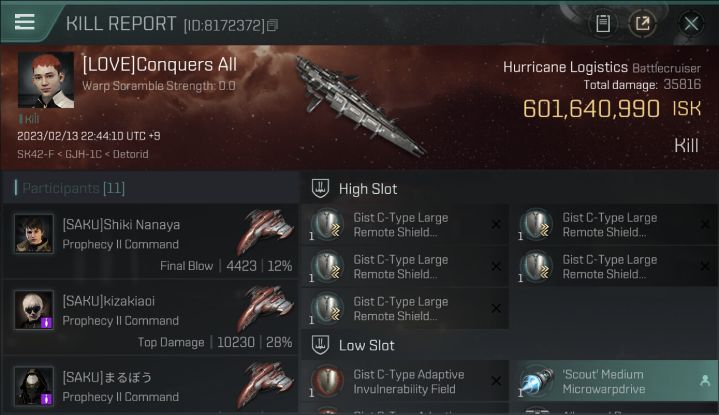The width and height of the screenshot is (719, 415).
Task: Select the 'Scout' Medium Microwarpdrive item
Action: 614,381
